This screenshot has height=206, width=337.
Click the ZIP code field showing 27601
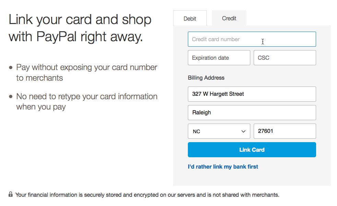point(285,131)
